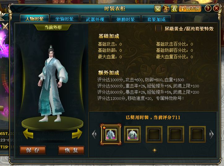This screenshot has width=224, height=166.
Task: Switch to 武器外观 tab
Action: pyautogui.click(x=95, y=19)
